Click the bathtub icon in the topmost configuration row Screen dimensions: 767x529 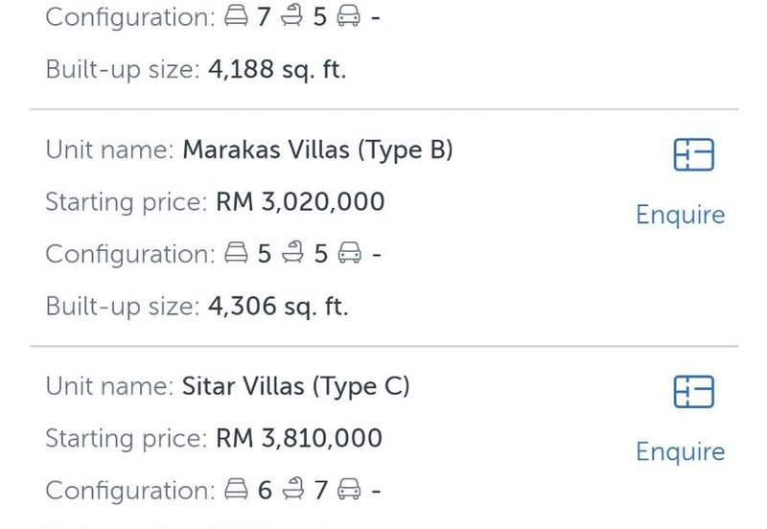click(293, 17)
